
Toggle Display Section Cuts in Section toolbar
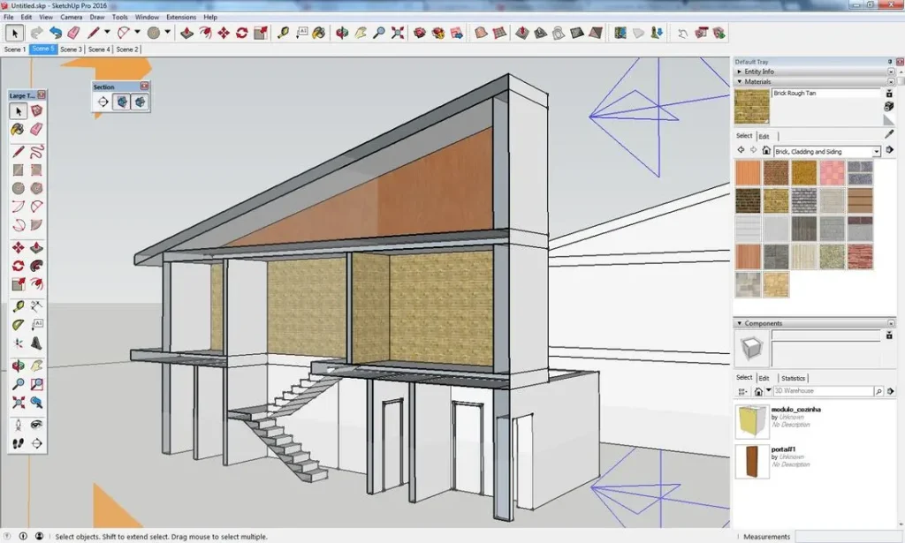140,102
